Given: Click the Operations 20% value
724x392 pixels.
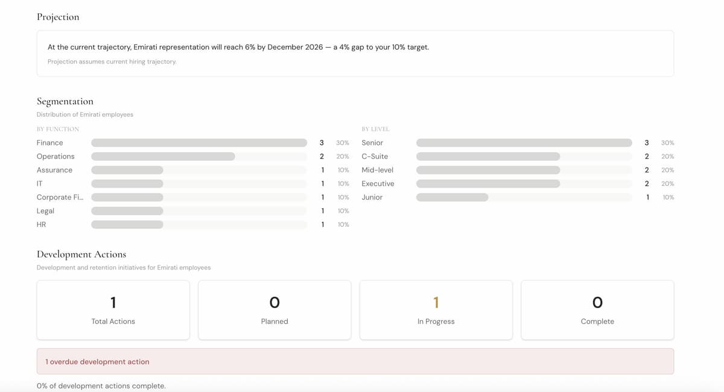Looking at the screenshot, I should [x=343, y=156].
